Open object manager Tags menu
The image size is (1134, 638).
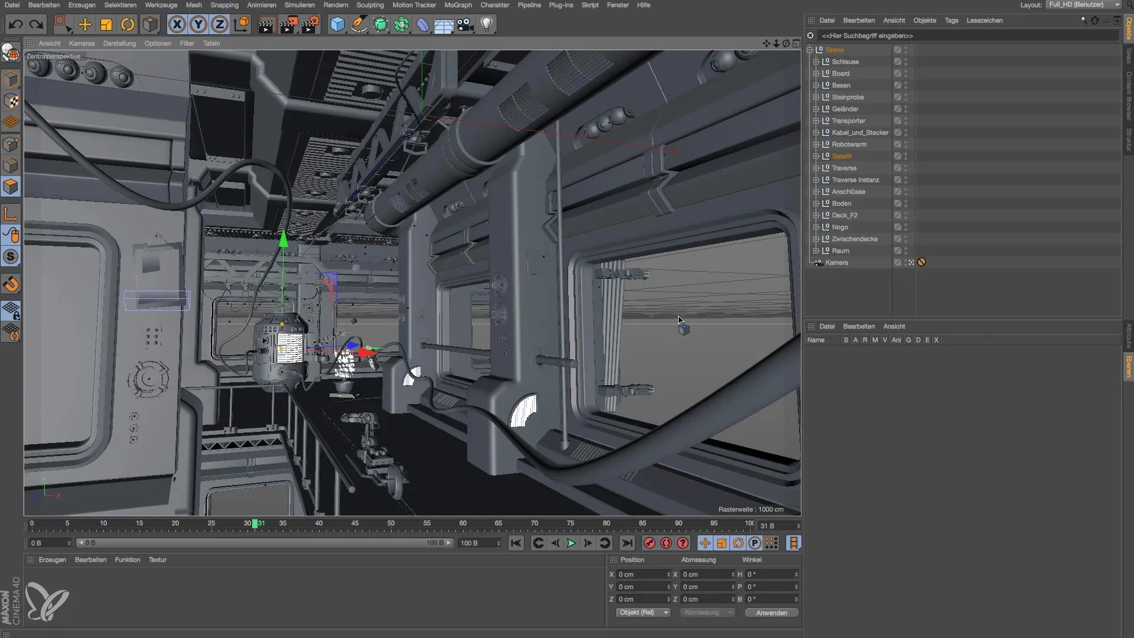[951, 20]
